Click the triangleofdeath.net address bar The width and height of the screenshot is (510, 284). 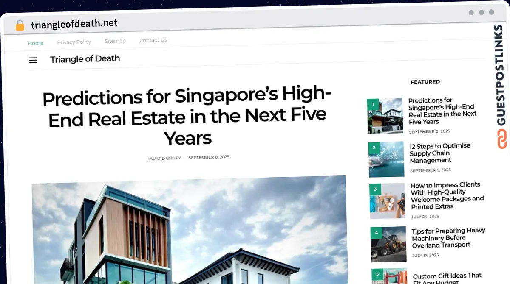pos(74,24)
